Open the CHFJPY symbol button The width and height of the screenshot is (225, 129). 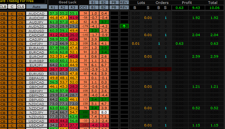tap(37, 44)
